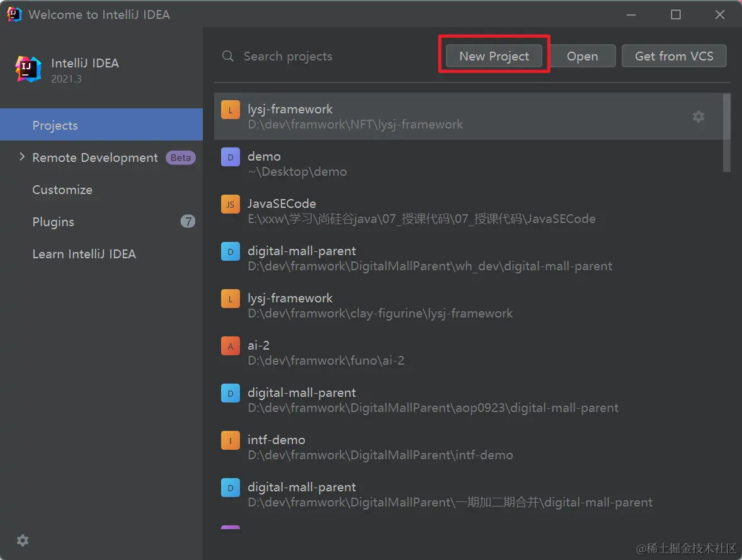The width and height of the screenshot is (742, 560).
Task: Click blue D icon of wh_dev digital-mall-parent
Action: [231, 252]
